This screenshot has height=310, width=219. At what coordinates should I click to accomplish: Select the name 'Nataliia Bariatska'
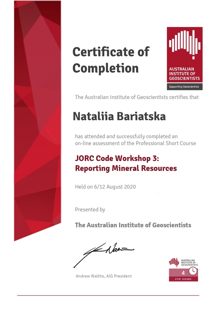point(119,116)
